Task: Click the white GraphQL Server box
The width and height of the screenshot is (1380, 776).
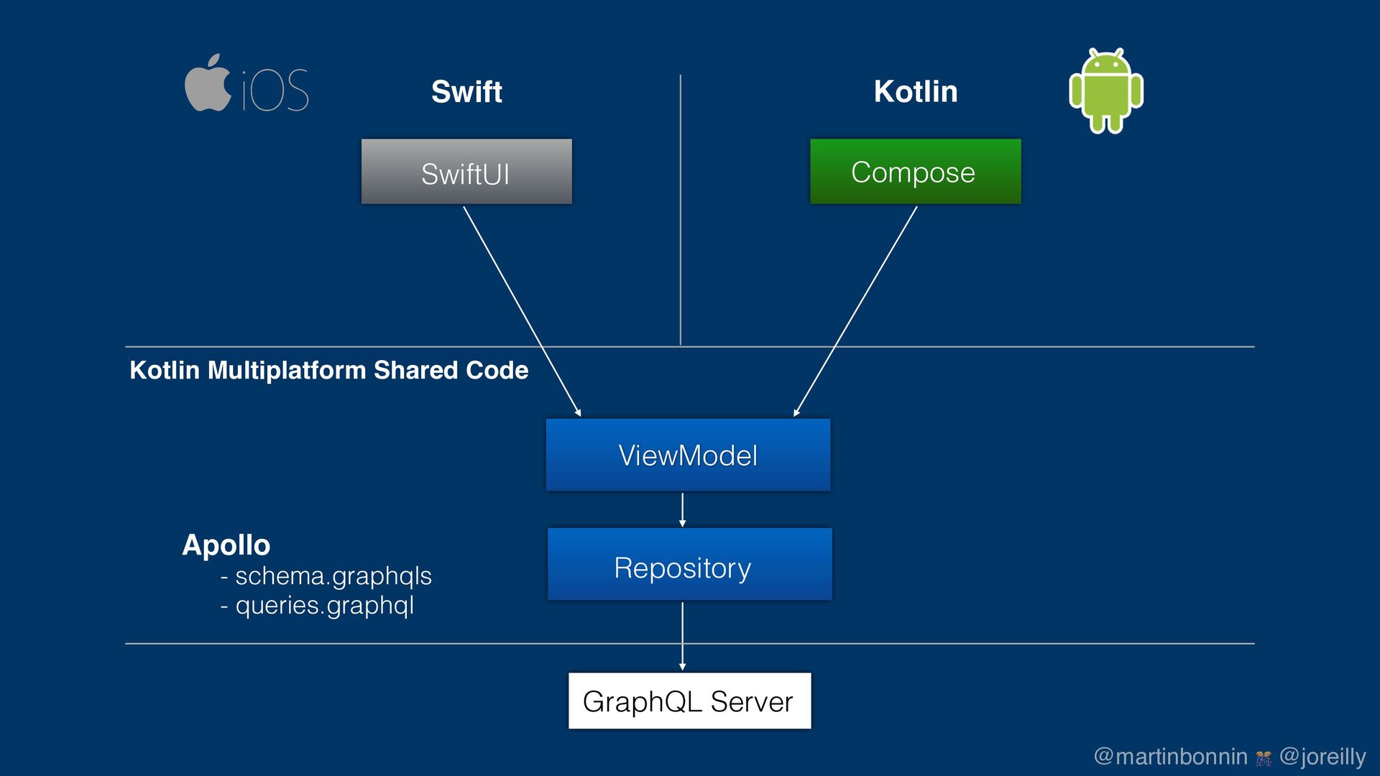Action: click(x=689, y=701)
